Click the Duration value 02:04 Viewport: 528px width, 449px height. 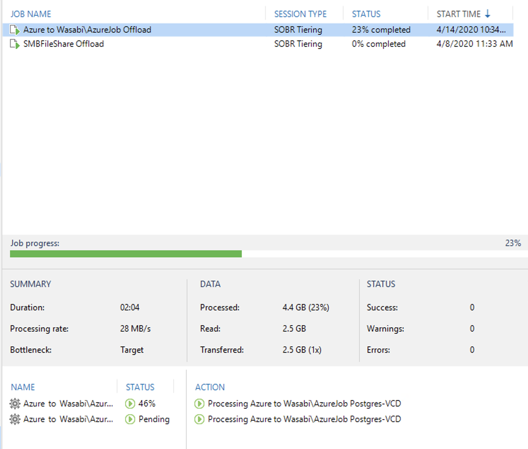[130, 308]
